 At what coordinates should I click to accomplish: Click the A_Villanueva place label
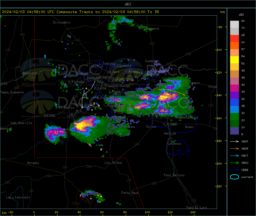[148, 28]
